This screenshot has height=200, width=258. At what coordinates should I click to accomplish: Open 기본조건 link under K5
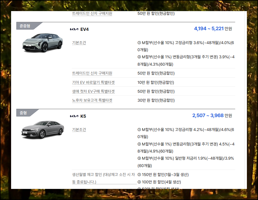[x=79, y=130]
